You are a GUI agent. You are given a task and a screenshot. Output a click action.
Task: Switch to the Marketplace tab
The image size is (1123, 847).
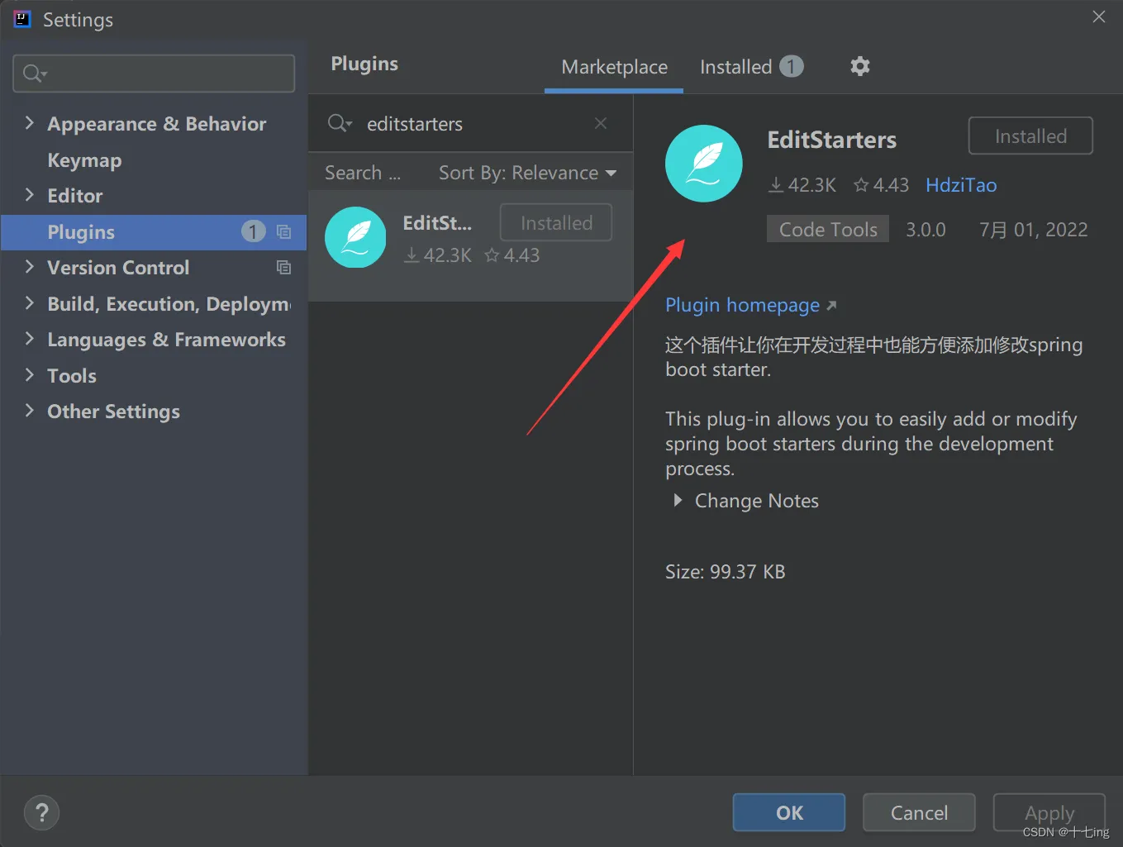click(x=614, y=67)
